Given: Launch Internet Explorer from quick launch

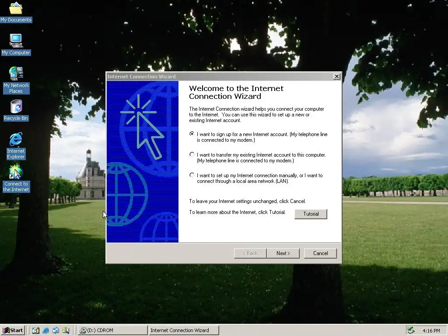Looking at the screenshot, I should pyautogui.click(x=45, y=330).
